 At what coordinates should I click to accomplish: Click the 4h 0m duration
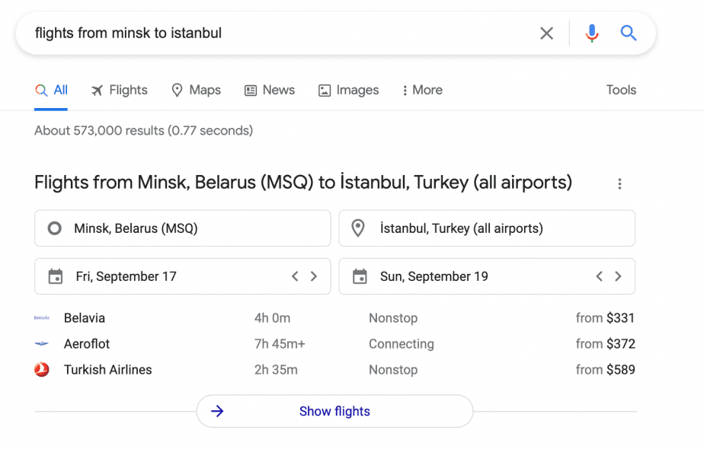(x=273, y=318)
